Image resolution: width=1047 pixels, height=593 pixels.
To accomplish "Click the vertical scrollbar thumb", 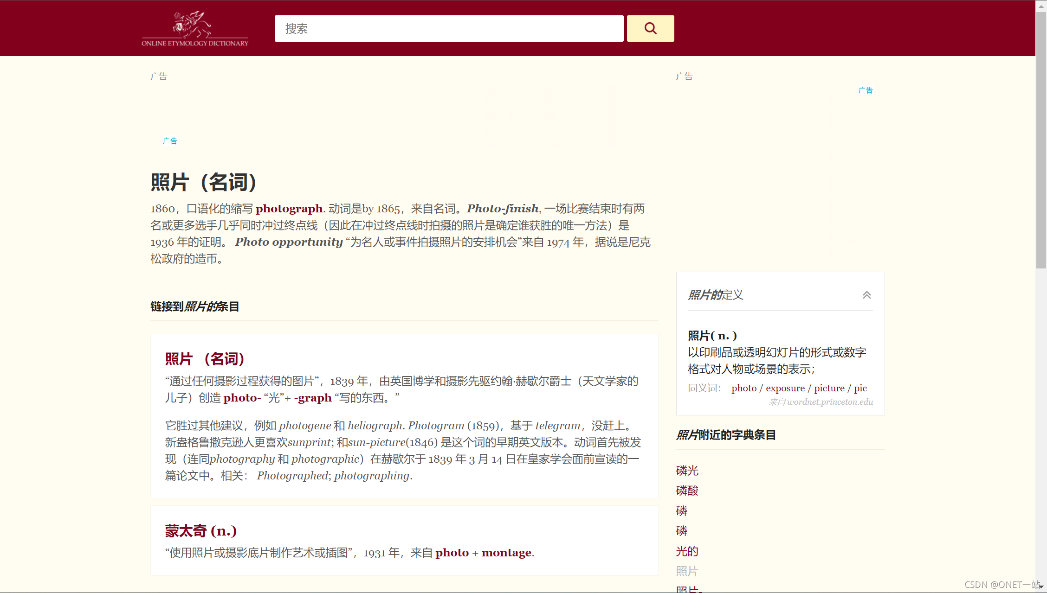I will pos(1041,139).
